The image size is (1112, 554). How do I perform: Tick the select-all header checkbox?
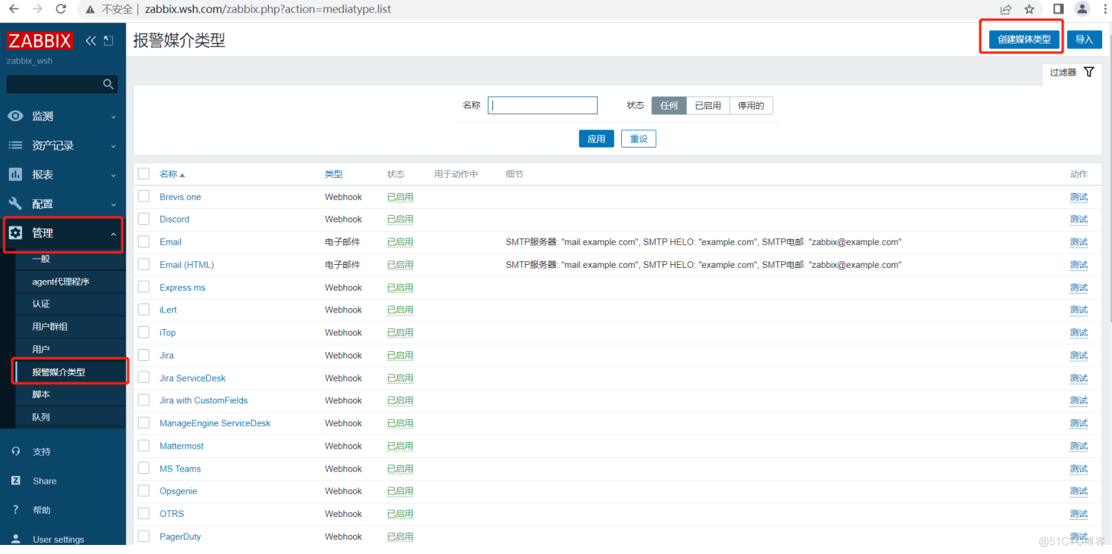(144, 174)
